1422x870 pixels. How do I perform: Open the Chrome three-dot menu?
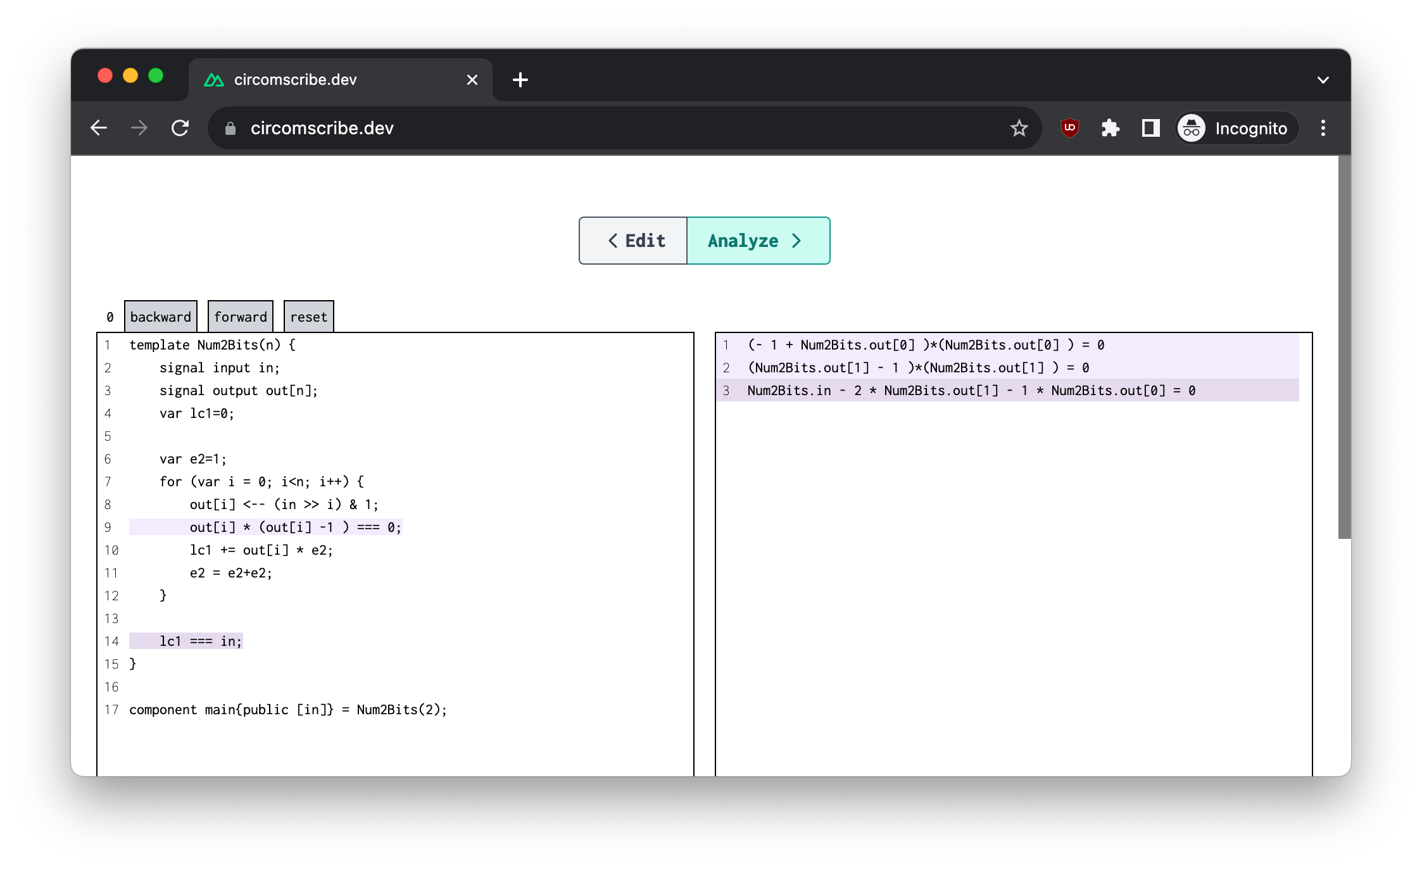click(1323, 128)
